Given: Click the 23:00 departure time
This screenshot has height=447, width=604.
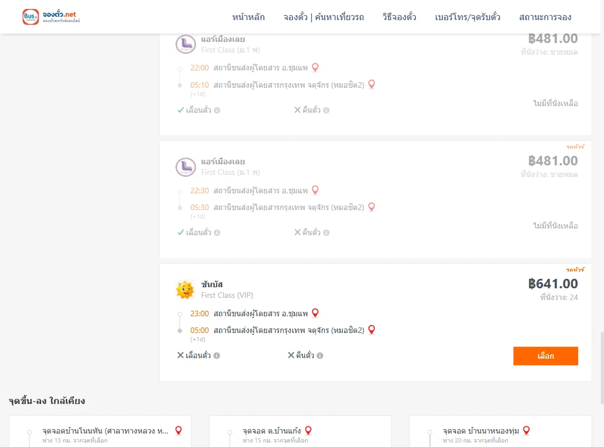Looking at the screenshot, I should pos(200,313).
